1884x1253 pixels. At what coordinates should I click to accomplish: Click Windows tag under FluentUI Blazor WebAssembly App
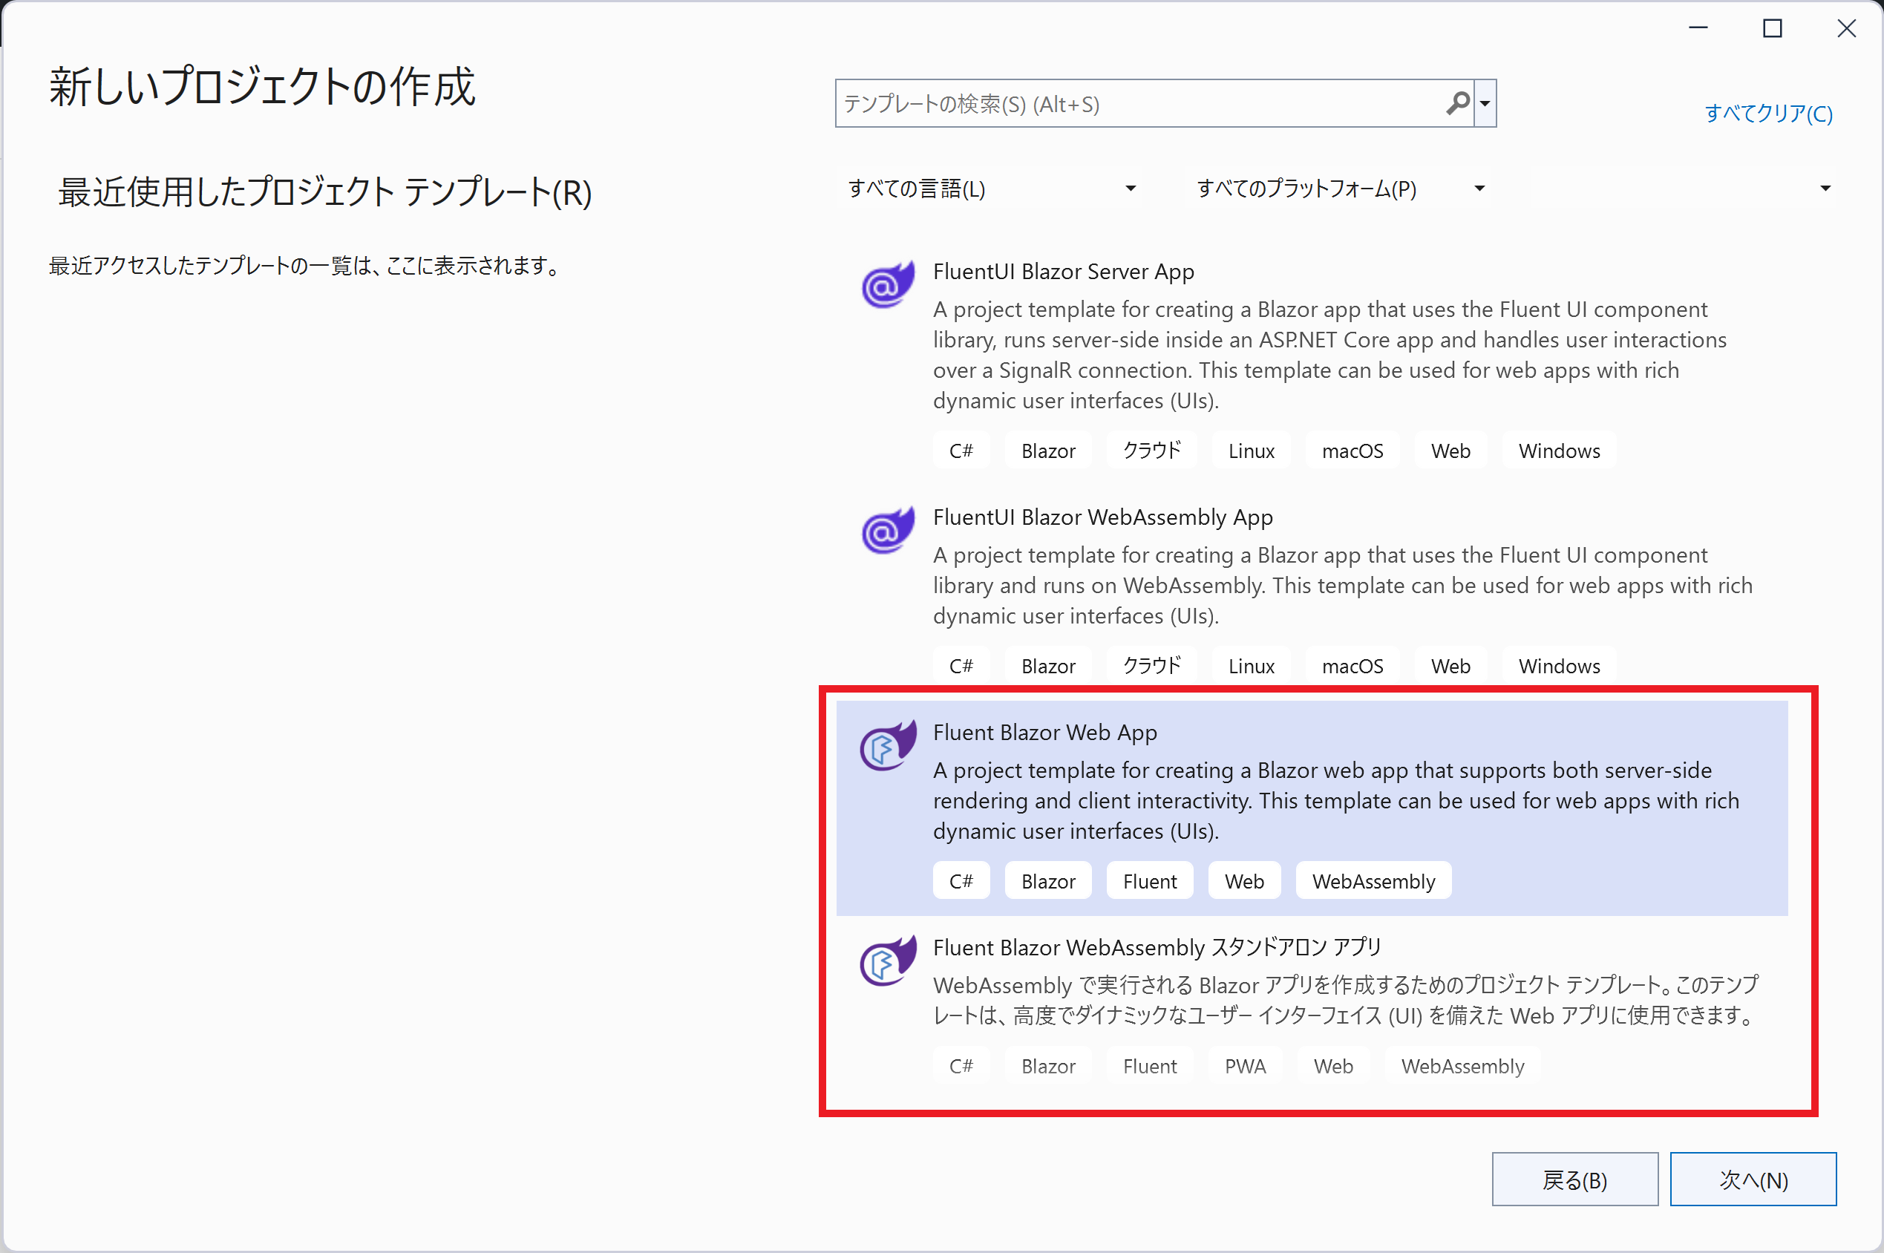coord(1559,666)
